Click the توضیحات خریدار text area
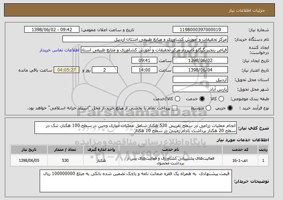 pos(136,181)
